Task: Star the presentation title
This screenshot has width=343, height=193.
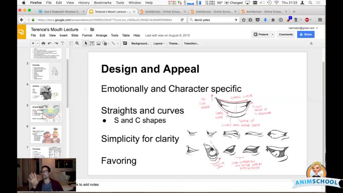Action: pos(85,29)
